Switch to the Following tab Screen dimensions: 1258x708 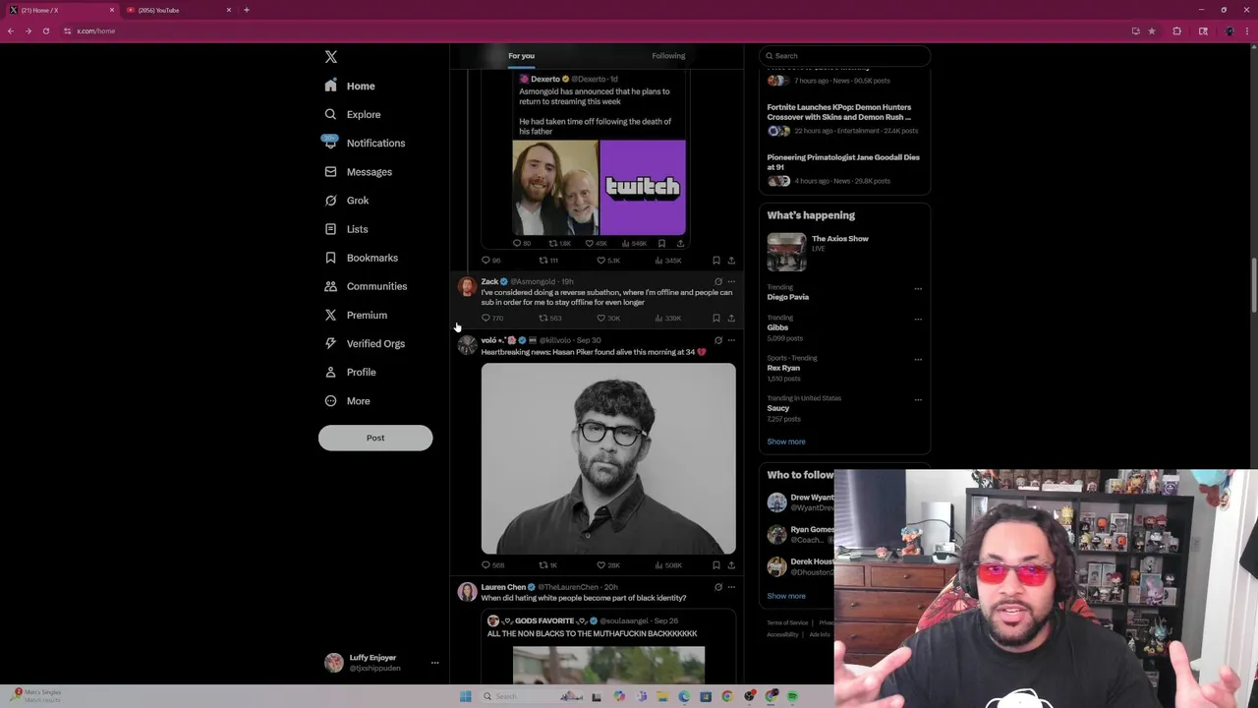pyautogui.click(x=668, y=56)
